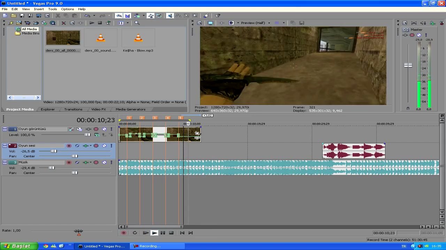Open the Split Screen View dropdown in preview
The height and width of the screenshot is (250, 446).
click(x=238, y=23)
